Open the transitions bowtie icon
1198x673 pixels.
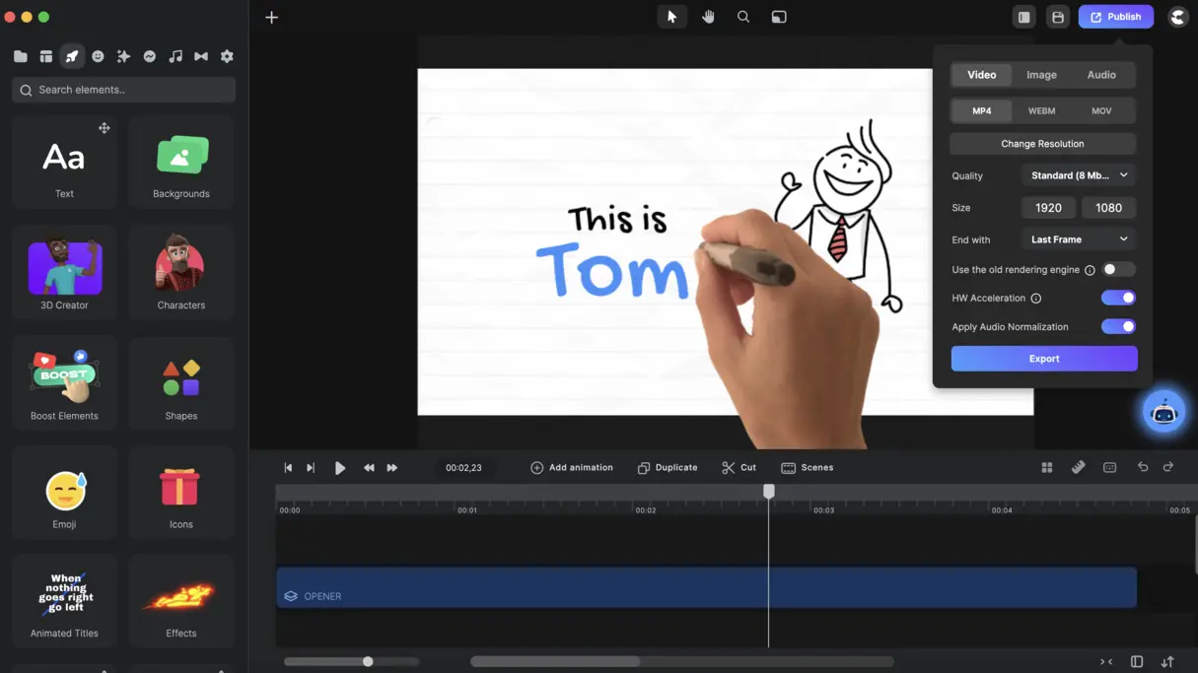(200, 56)
